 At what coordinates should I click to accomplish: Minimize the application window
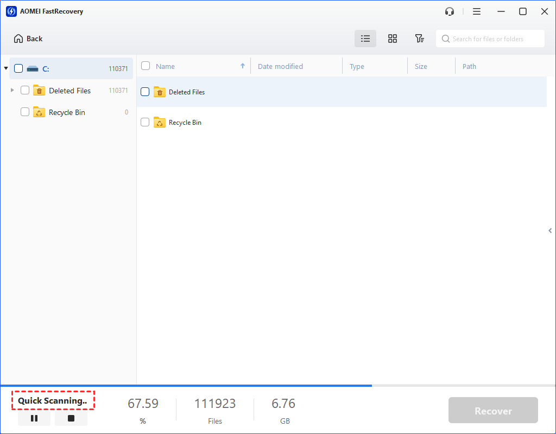coord(501,12)
